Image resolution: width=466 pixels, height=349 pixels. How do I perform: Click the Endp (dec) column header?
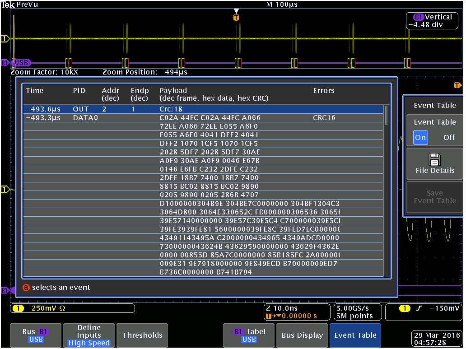click(140, 94)
